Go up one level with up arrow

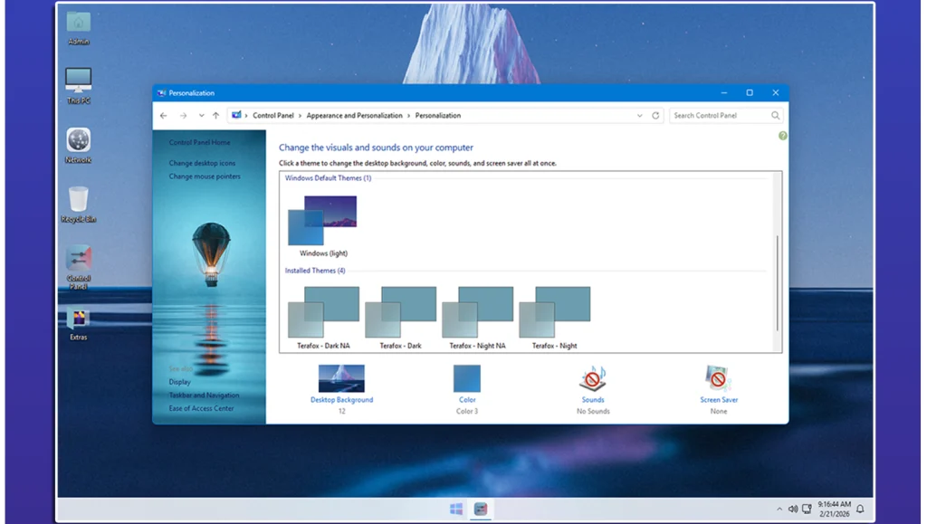pos(215,116)
